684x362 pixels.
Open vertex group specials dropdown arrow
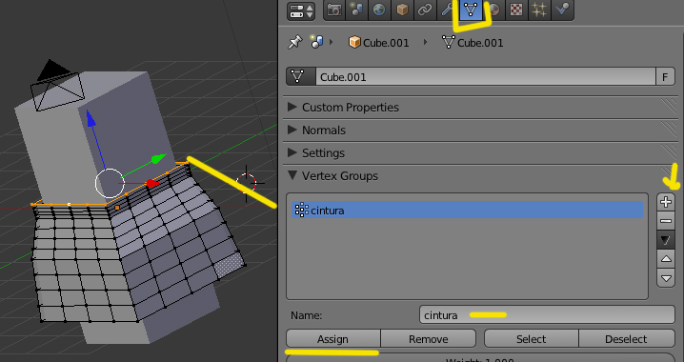666,240
